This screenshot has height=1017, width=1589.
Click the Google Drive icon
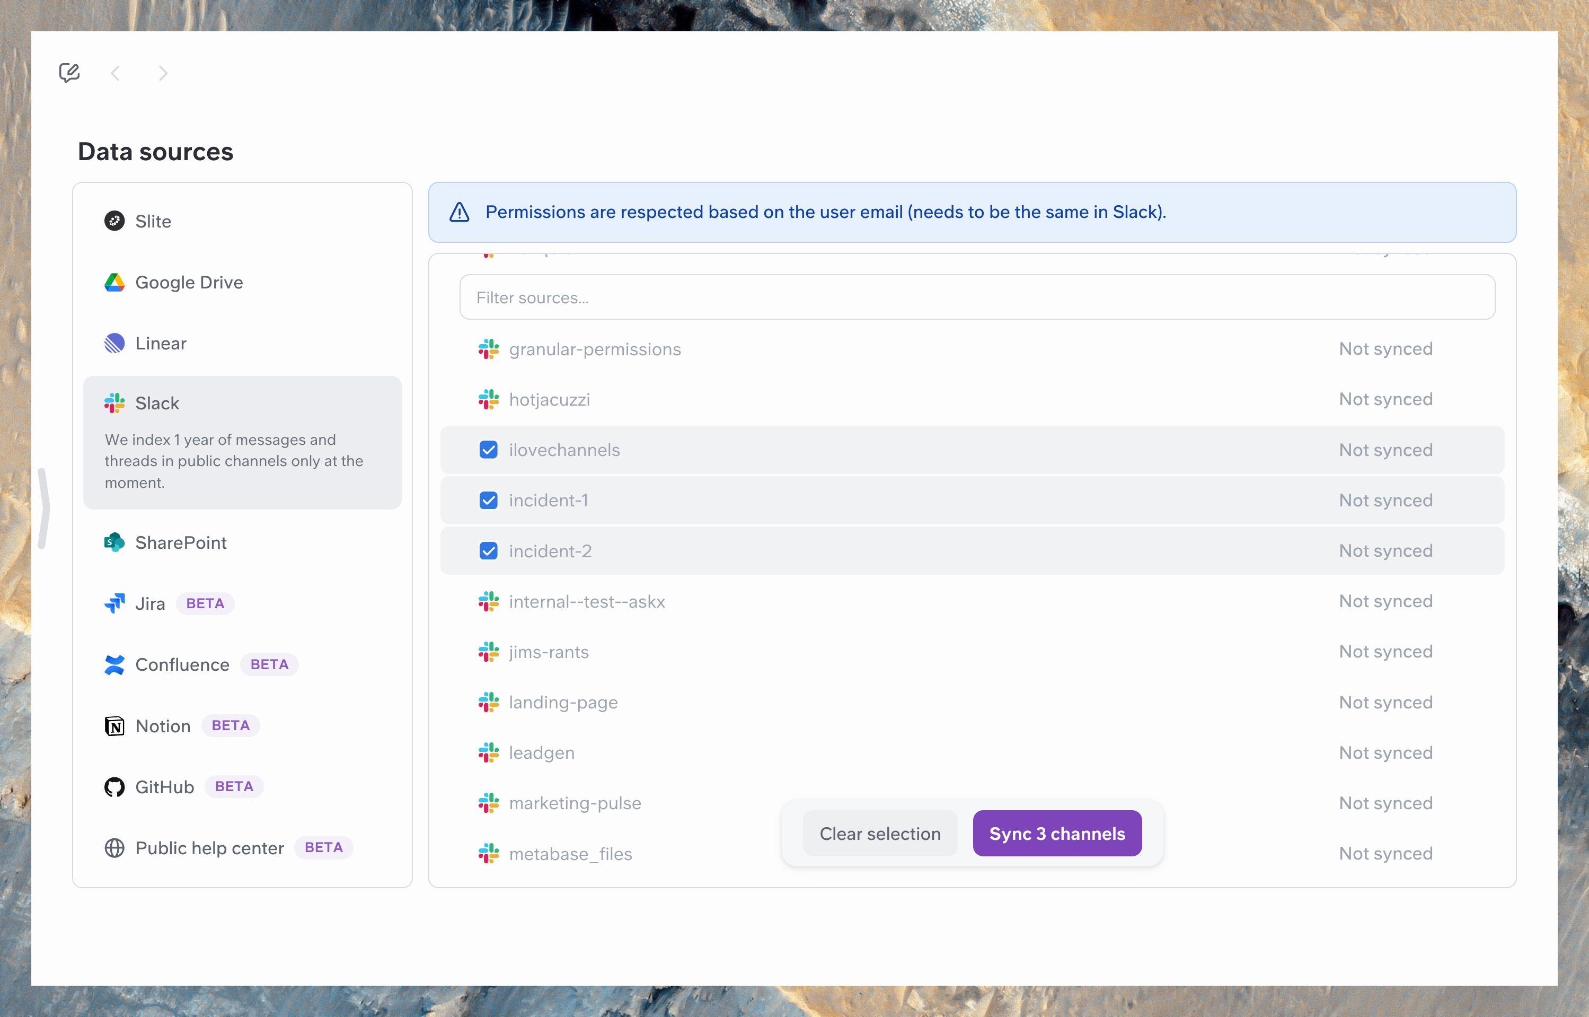pos(114,283)
